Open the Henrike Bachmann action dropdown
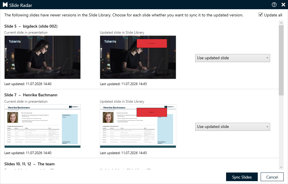 (x=232, y=126)
